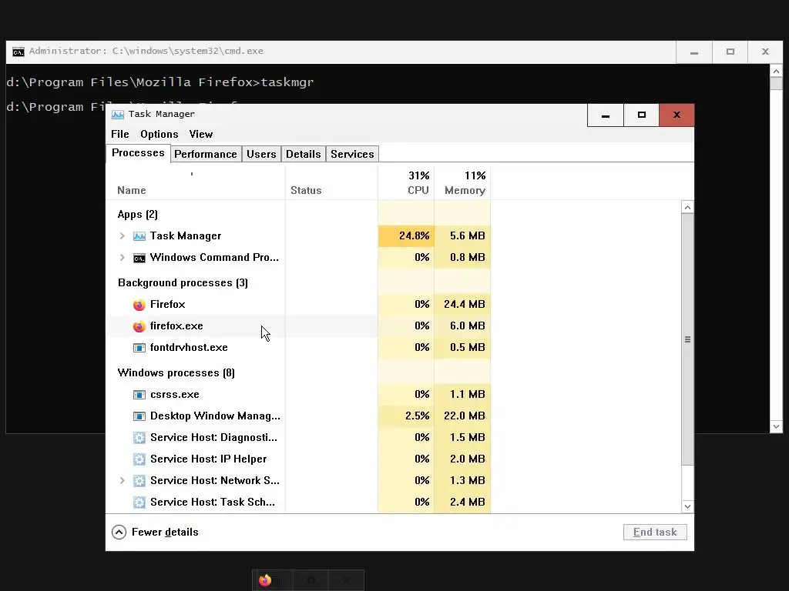This screenshot has height=591, width=789.
Task: Click process list scrollbar down arrow
Action: [x=687, y=506]
